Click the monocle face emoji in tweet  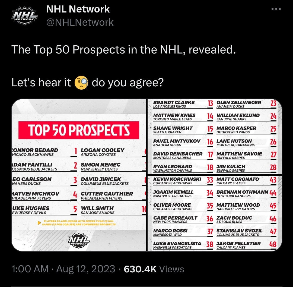click(x=81, y=82)
